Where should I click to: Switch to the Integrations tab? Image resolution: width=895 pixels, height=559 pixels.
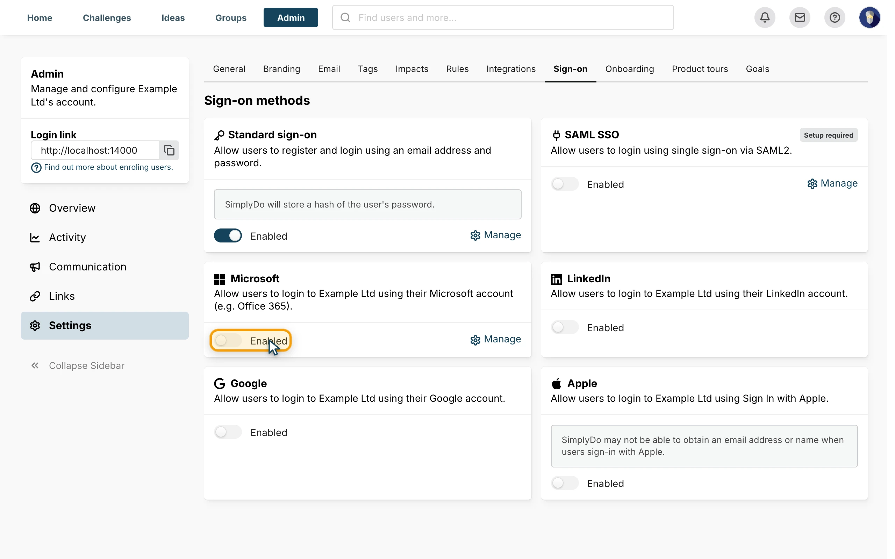[511, 69]
